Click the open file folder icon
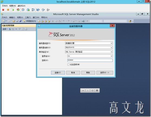The image size is (151, 117). (x=14, y=21)
